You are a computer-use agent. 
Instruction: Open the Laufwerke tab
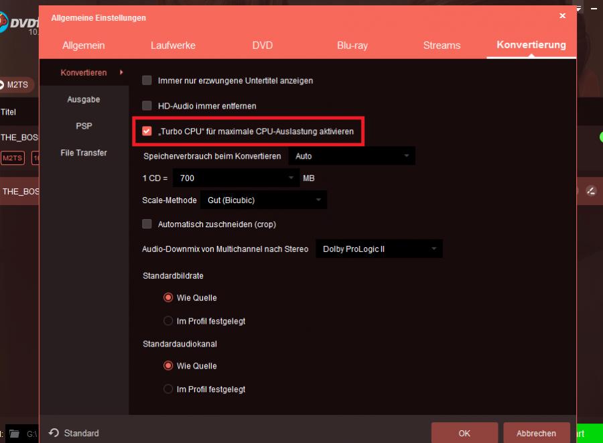tap(172, 46)
